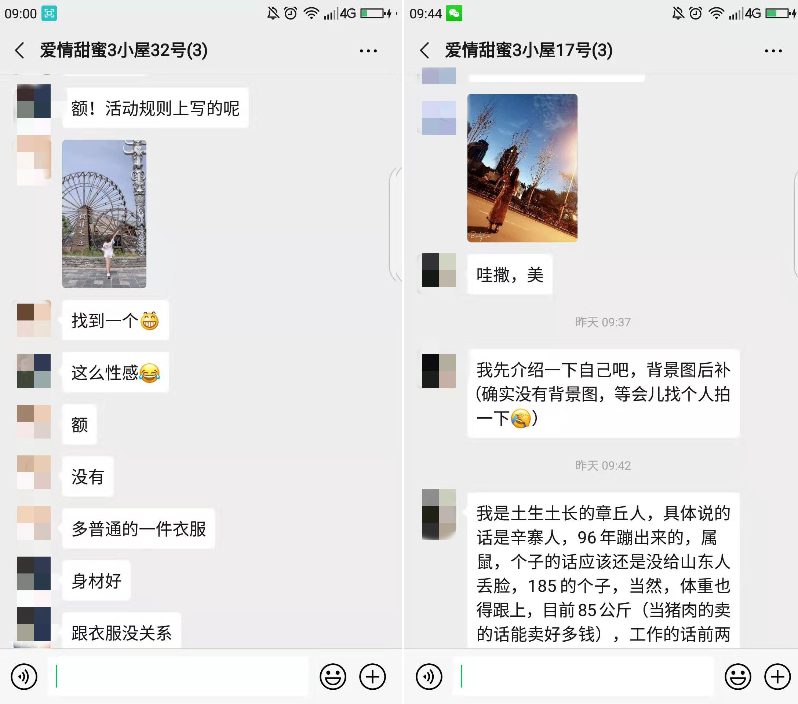Select message 找到一个

[116, 320]
